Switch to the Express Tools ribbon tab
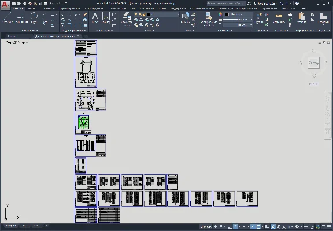The image size is (333, 231). click(x=288, y=9)
